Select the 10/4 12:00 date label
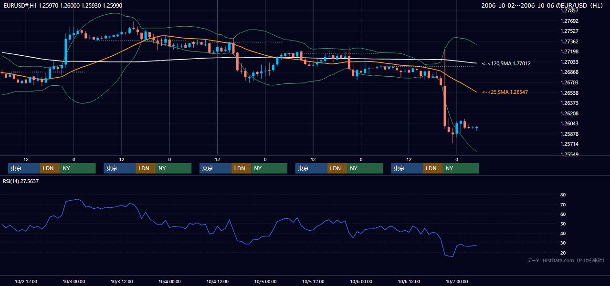 218,282
